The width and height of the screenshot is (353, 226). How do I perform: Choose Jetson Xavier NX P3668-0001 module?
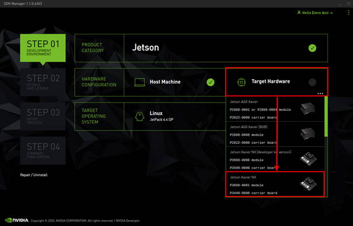pos(275,185)
